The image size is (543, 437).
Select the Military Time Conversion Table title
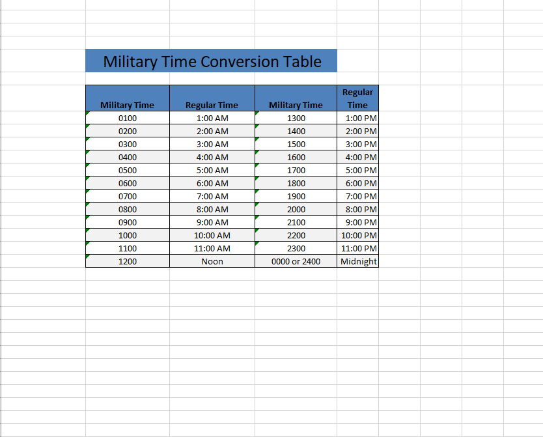point(211,61)
